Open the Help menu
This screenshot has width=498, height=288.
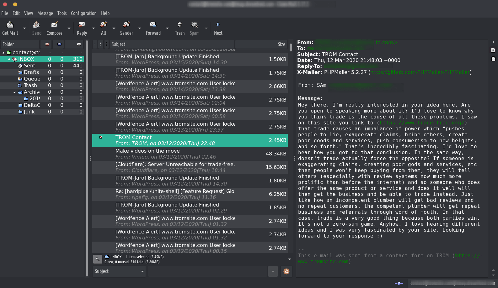(x=105, y=13)
